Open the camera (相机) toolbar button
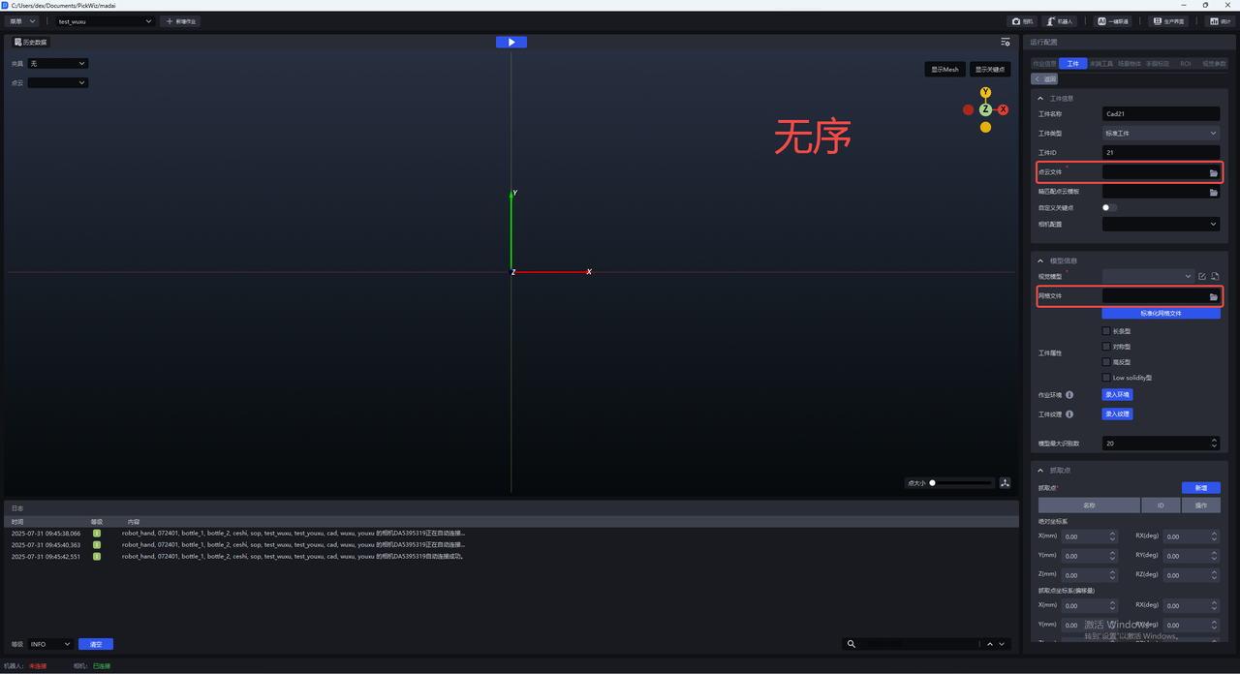 1022,21
